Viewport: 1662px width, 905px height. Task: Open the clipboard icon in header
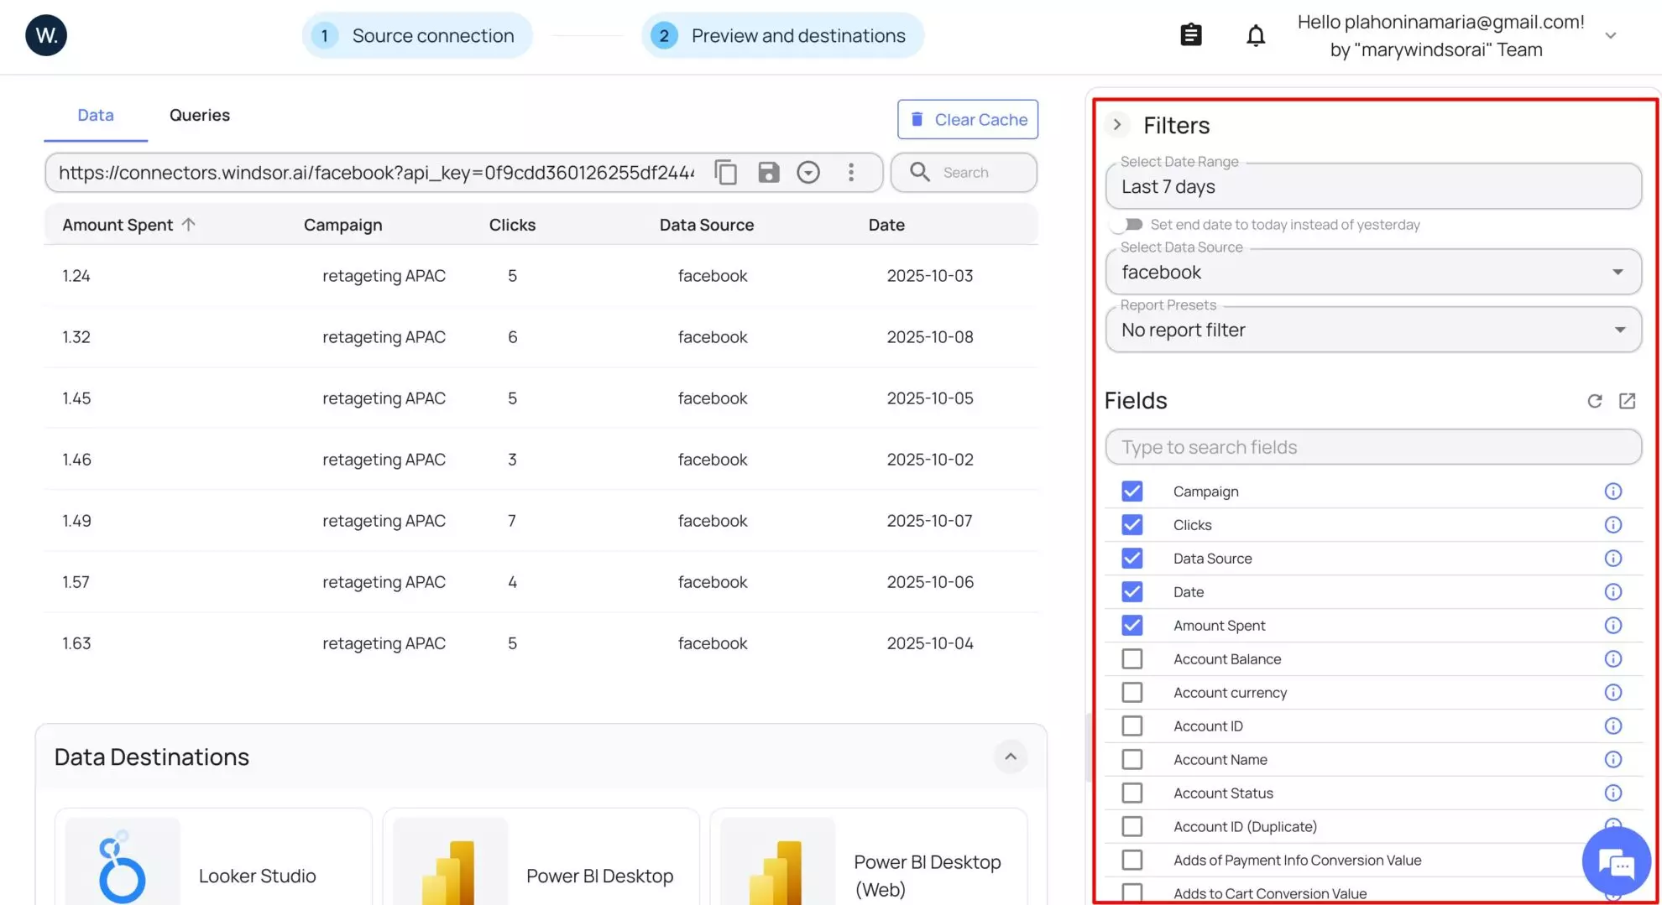(1190, 35)
